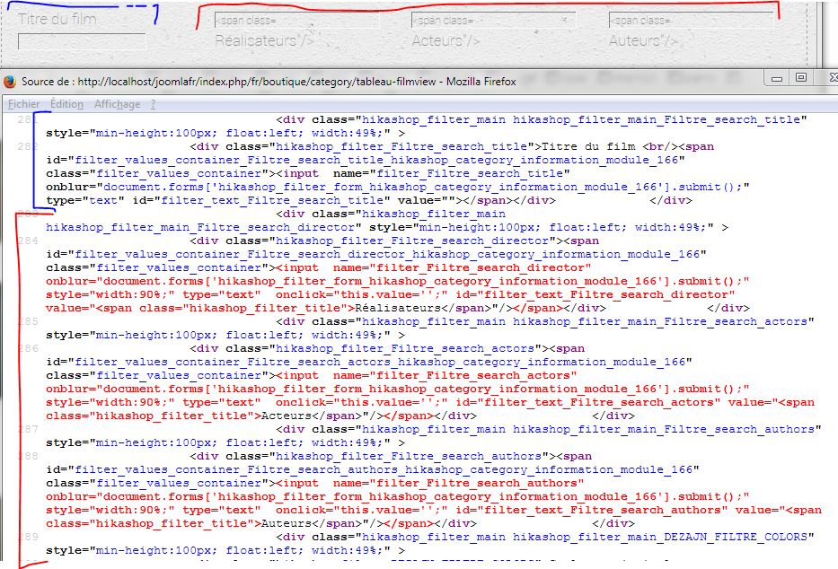Click 'name="filter_Filtre_search_title"' attribute in source
Viewport: 838px width, 569px height.
(452, 173)
